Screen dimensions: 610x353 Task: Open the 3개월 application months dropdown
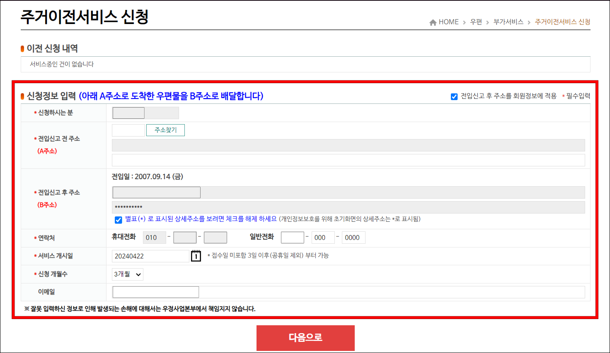point(128,274)
